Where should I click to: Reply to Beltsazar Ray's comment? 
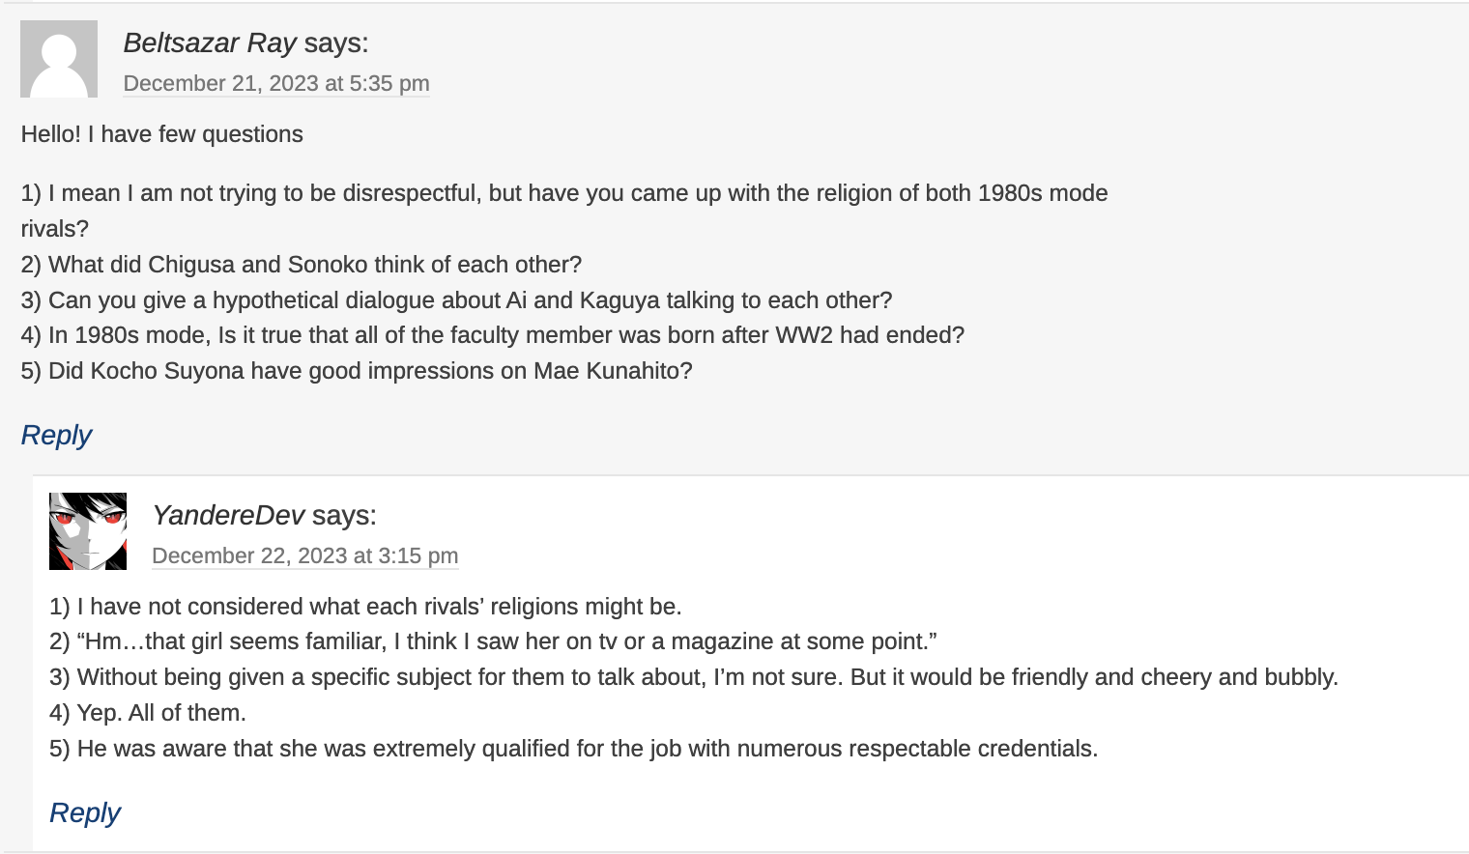tap(56, 436)
